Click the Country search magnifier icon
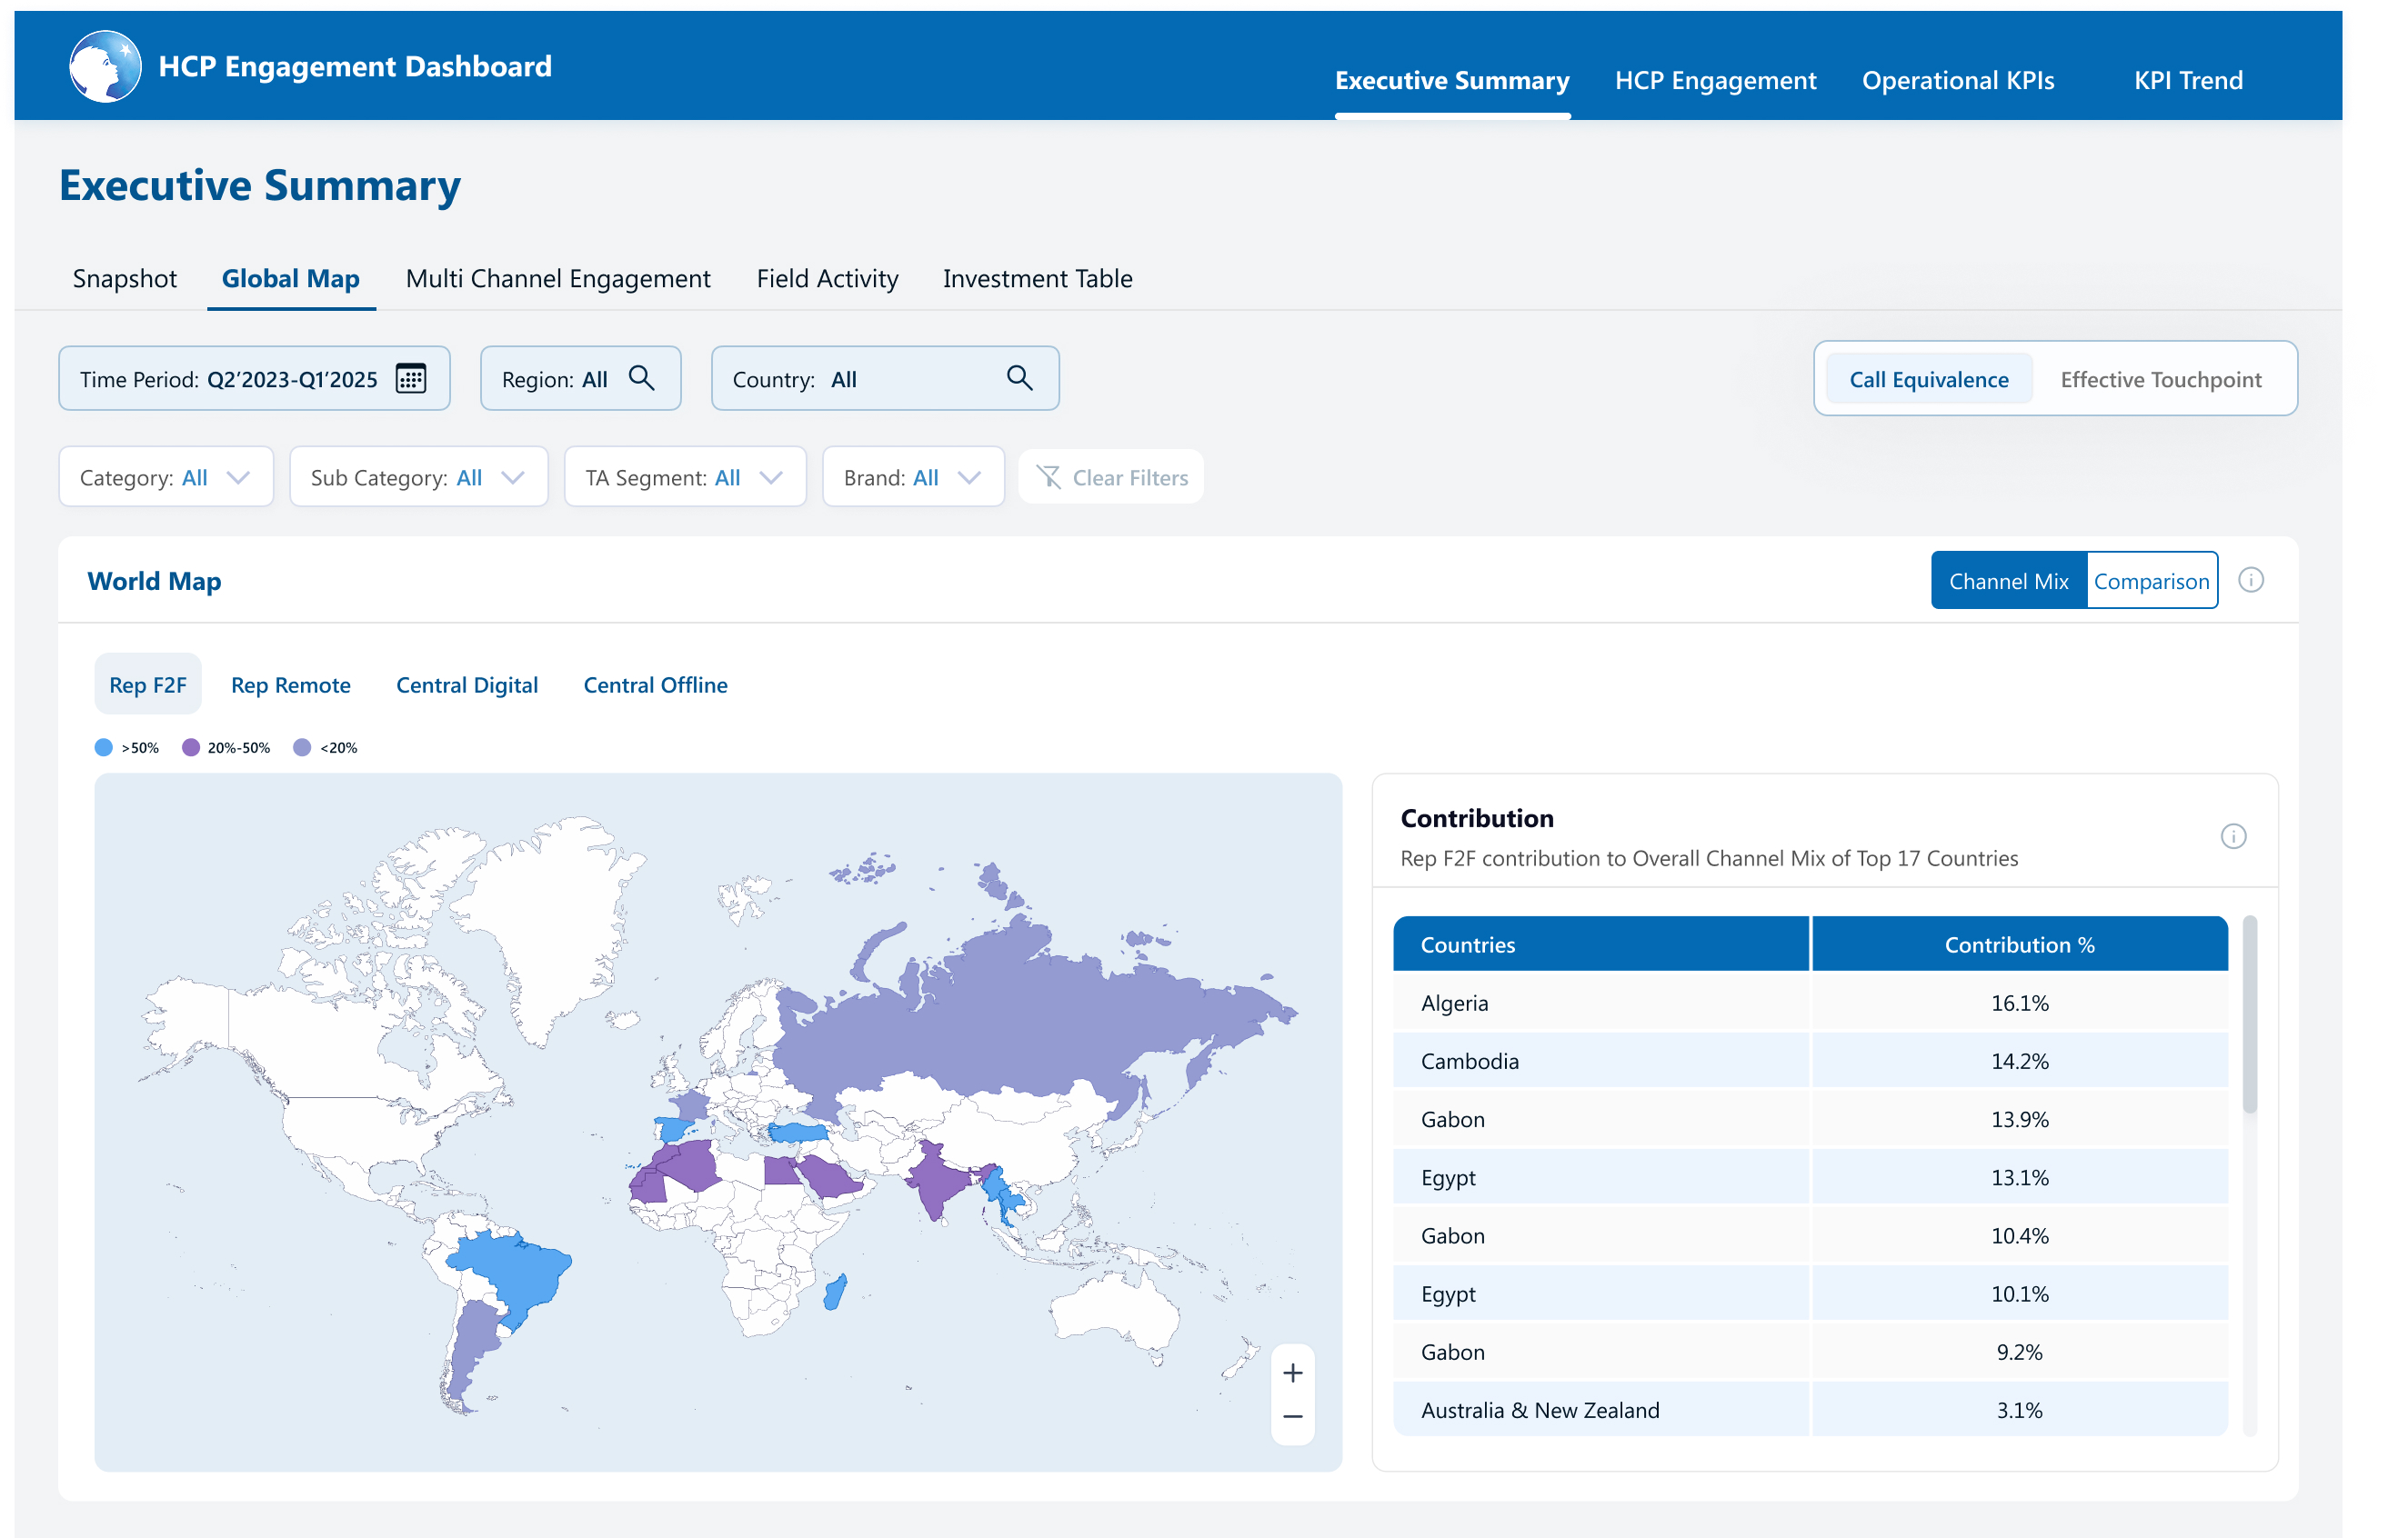This screenshot has width=2408, height=1538. point(1019,378)
